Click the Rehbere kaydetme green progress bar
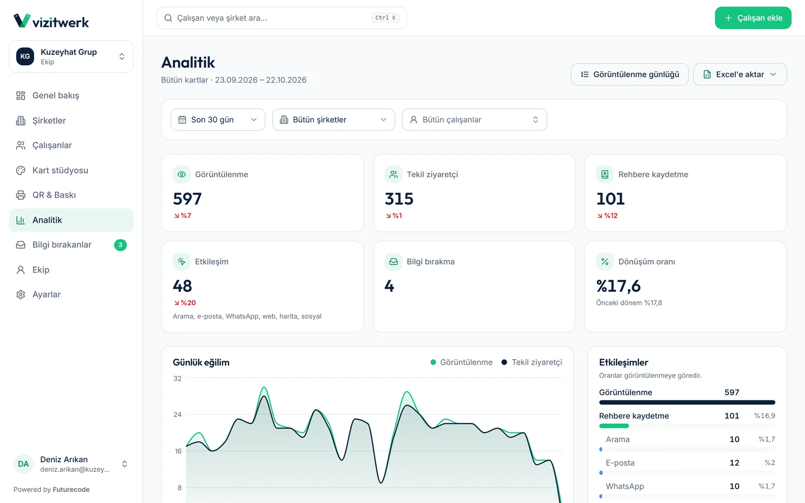Viewport: 805px width, 503px height. click(x=614, y=426)
